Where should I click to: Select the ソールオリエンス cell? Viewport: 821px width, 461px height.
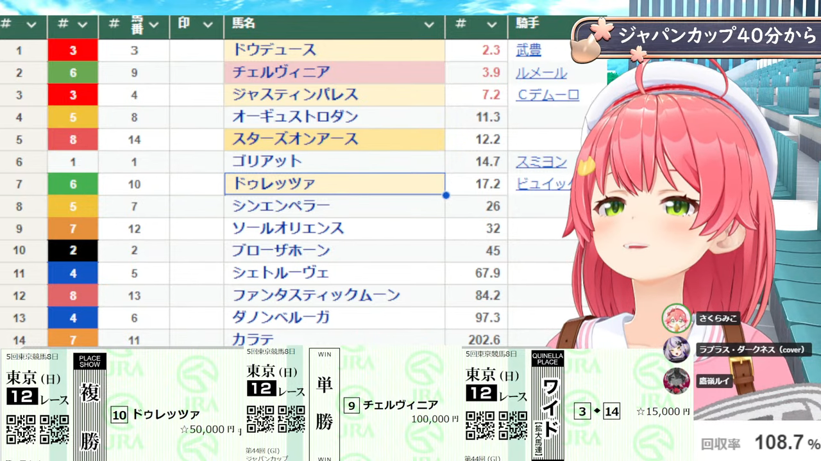334,229
